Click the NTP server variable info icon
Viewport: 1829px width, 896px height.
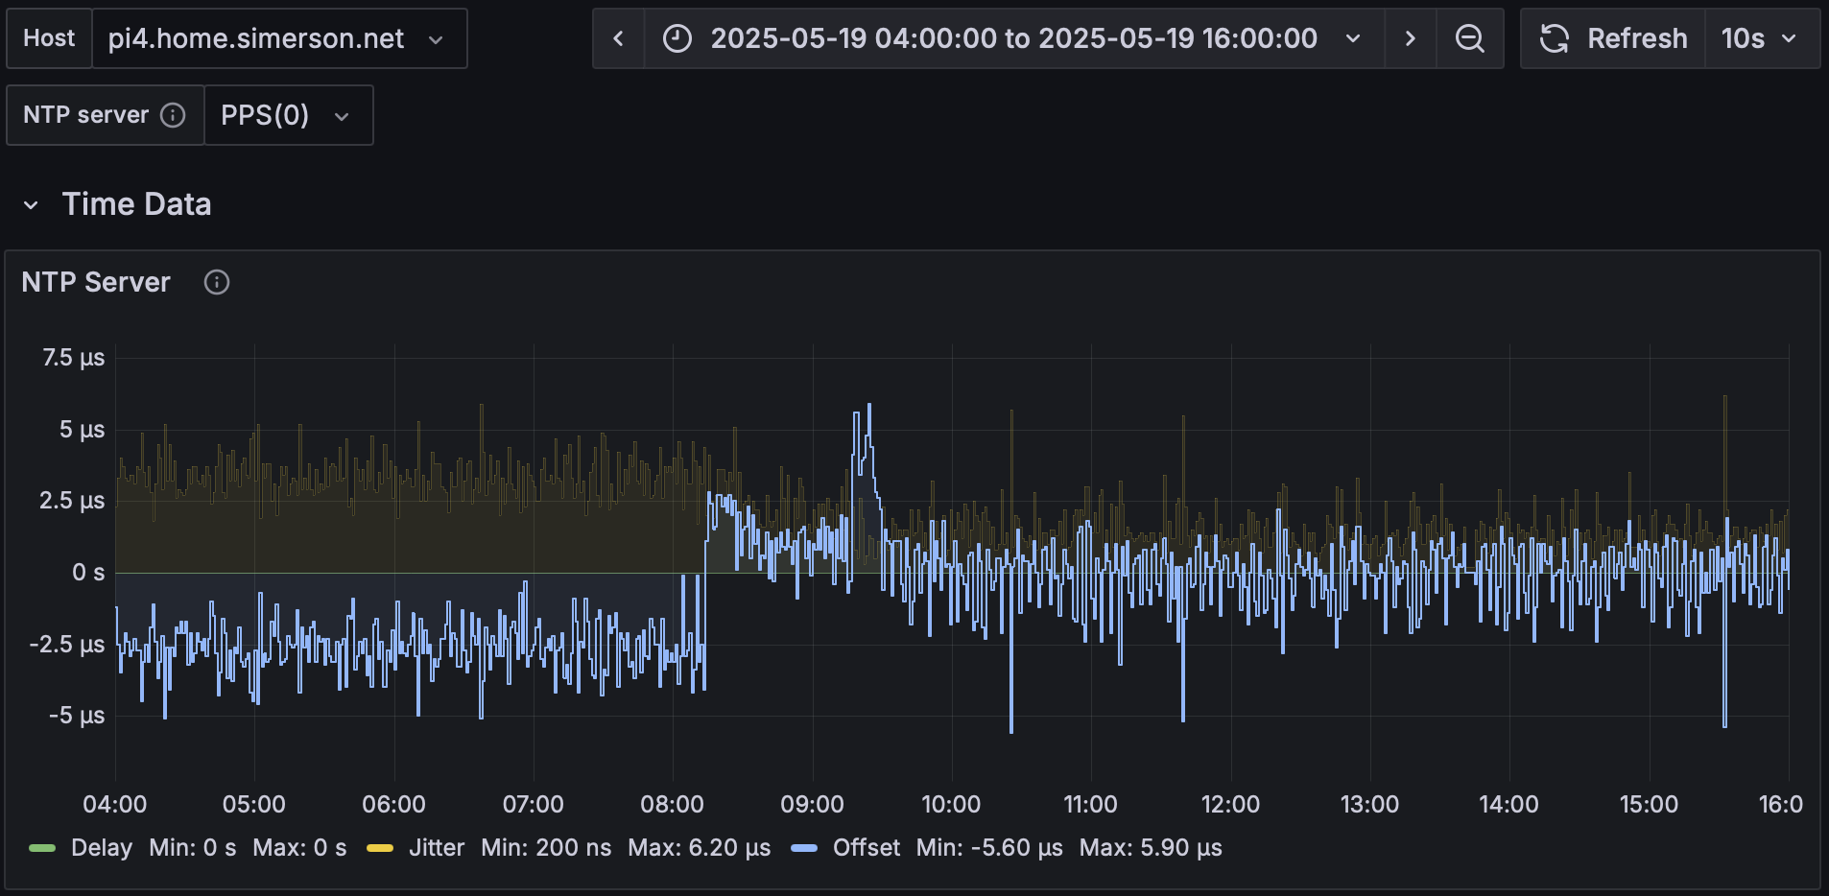pos(173,115)
